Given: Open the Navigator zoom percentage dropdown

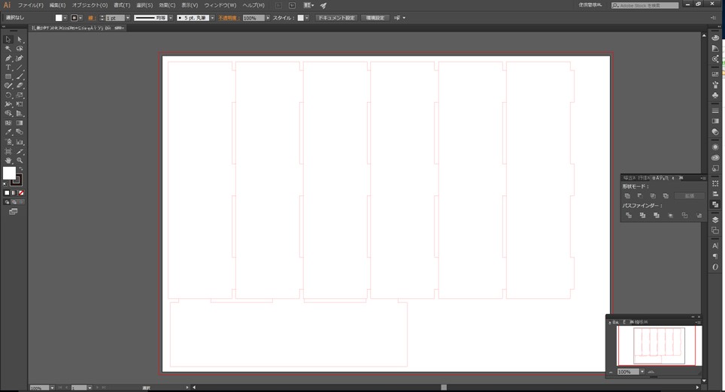Looking at the screenshot, I should pos(642,372).
